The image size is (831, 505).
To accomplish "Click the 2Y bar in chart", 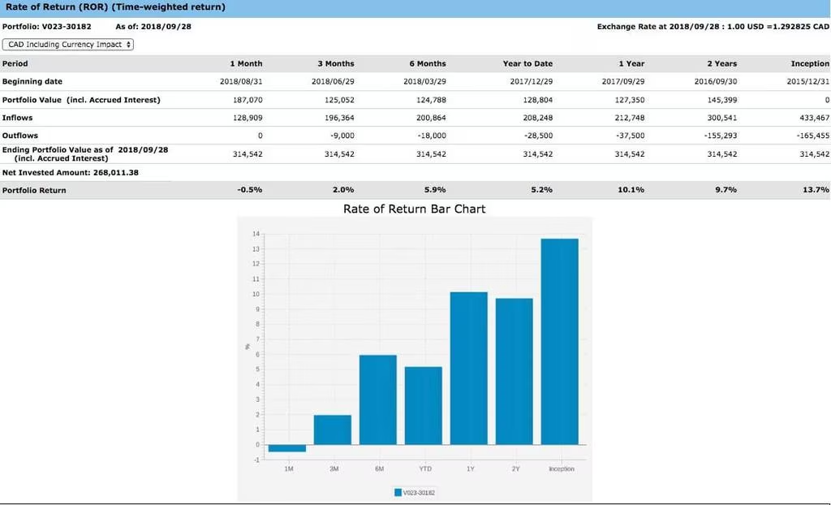I will pyautogui.click(x=515, y=371).
